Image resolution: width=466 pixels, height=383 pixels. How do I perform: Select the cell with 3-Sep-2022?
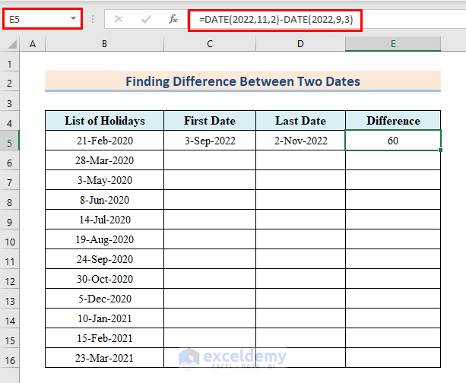[x=210, y=141]
